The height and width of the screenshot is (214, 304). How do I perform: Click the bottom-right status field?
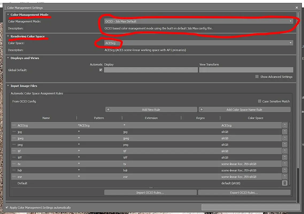251,207
